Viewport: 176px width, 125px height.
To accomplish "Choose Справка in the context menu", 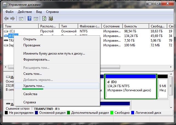I will tap(57, 102).
